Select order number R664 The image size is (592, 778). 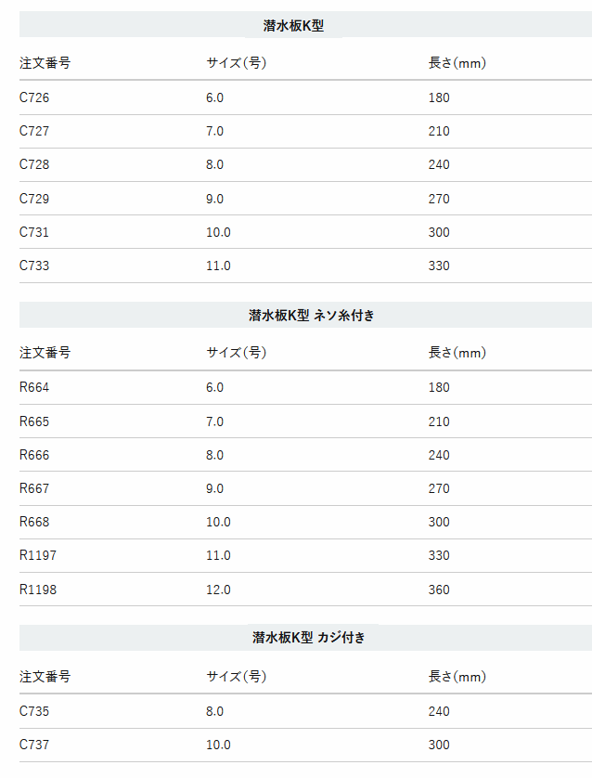(34, 387)
